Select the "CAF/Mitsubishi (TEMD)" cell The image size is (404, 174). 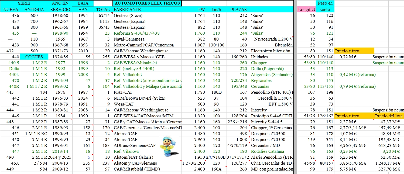(x=137, y=169)
